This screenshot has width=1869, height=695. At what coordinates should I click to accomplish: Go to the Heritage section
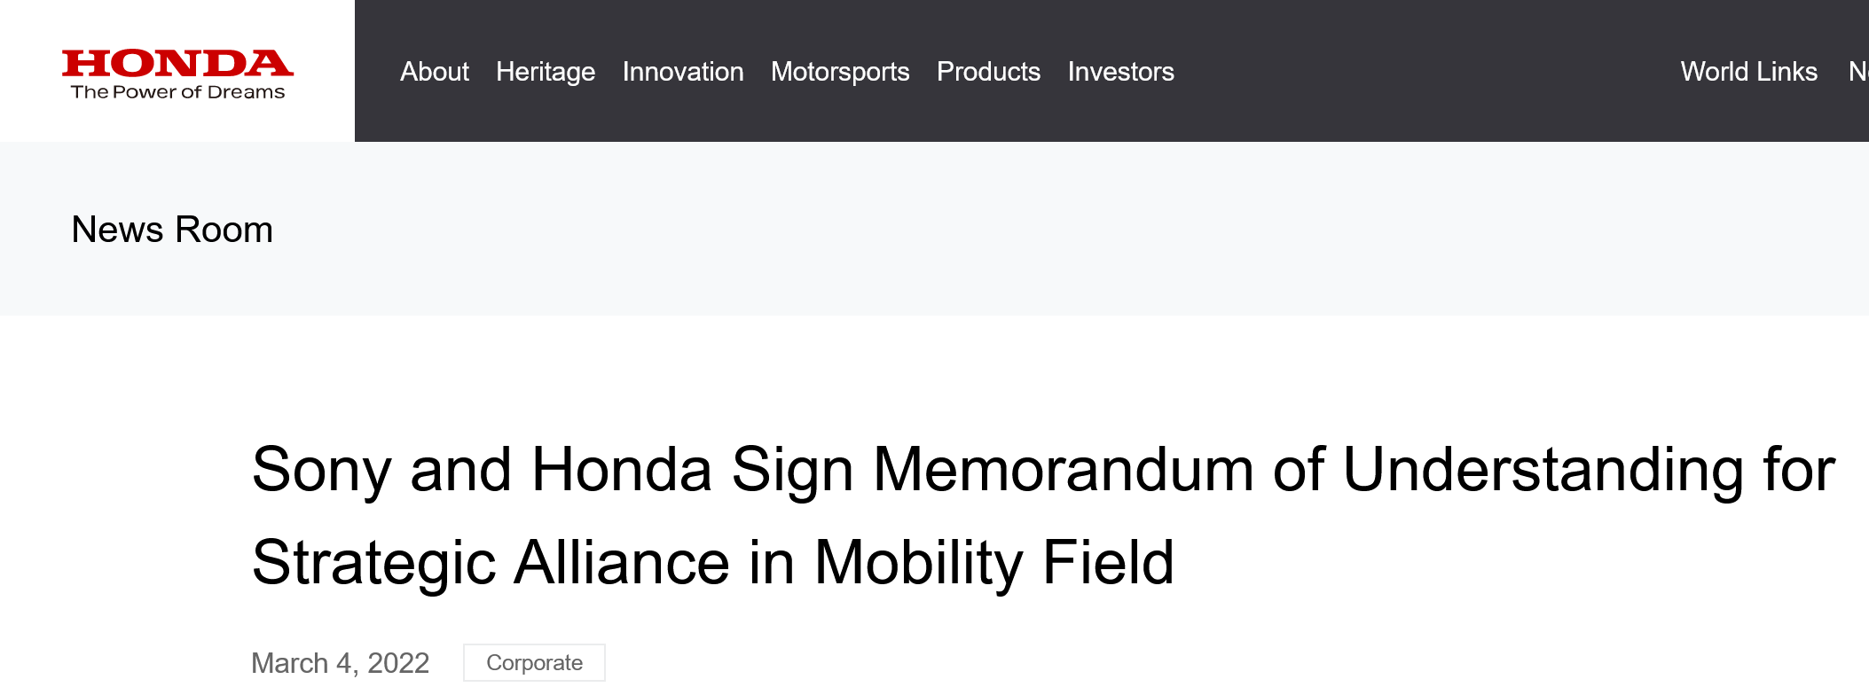tap(546, 72)
